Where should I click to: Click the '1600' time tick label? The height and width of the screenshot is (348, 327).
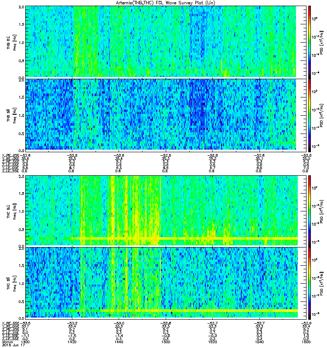tap(306, 342)
